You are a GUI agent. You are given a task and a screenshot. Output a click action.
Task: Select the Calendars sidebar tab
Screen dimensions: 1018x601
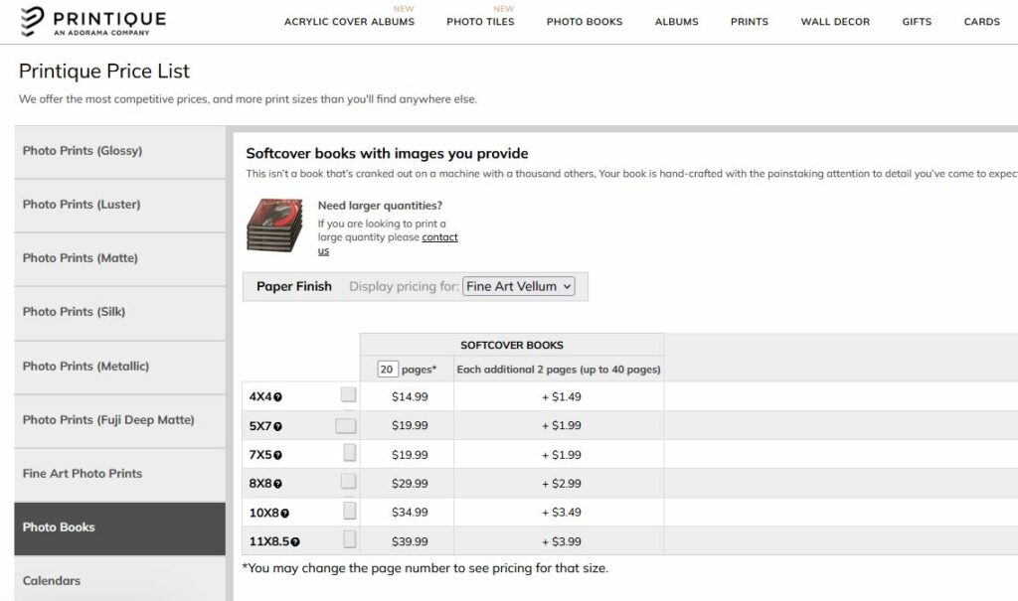[x=119, y=579]
